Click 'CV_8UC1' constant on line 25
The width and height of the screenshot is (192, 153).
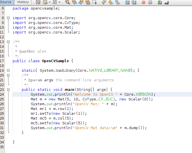pyautogui.click(x=107, y=99)
